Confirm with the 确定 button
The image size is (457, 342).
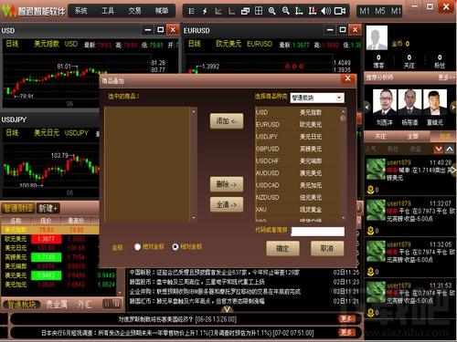pyautogui.click(x=282, y=248)
